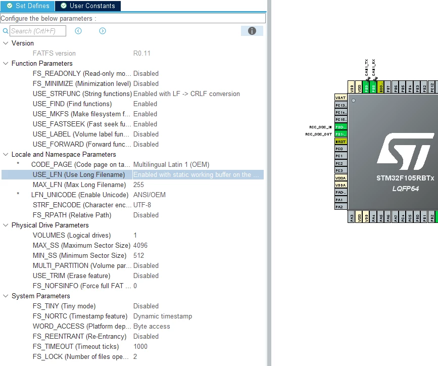This screenshot has height=366, width=438.
Task: Select the FS_TINY parameter row
Action: pos(133,306)
